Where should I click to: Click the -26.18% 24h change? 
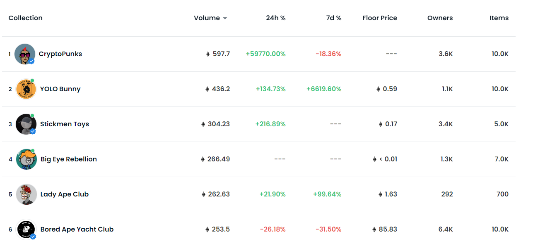[x=273, y=229]
